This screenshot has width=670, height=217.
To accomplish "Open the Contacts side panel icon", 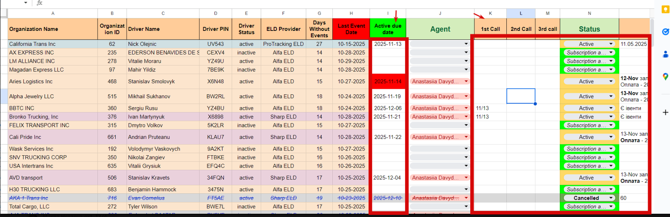I will click(665, 54).
